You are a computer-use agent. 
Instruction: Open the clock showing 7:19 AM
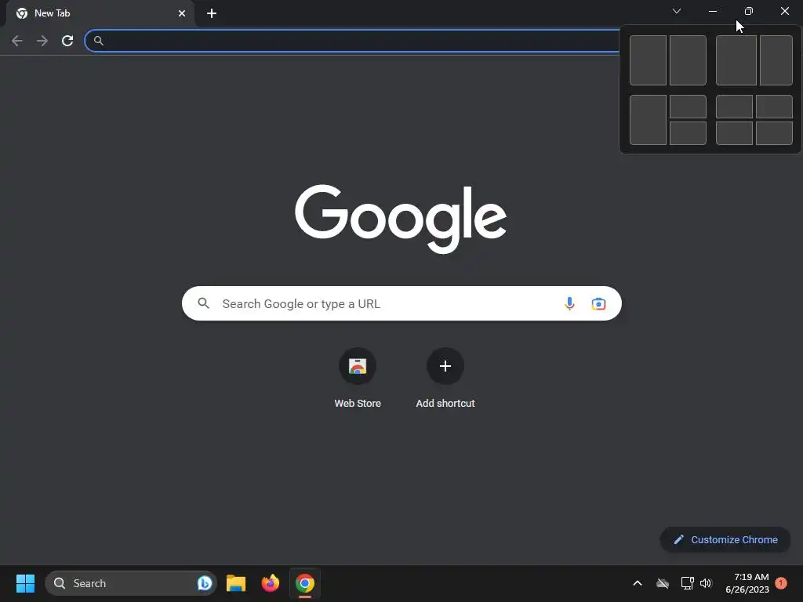pos(747,583)
